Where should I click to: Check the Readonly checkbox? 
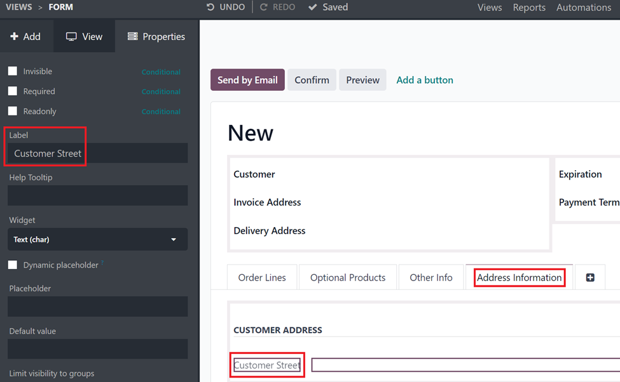[13, 111]
